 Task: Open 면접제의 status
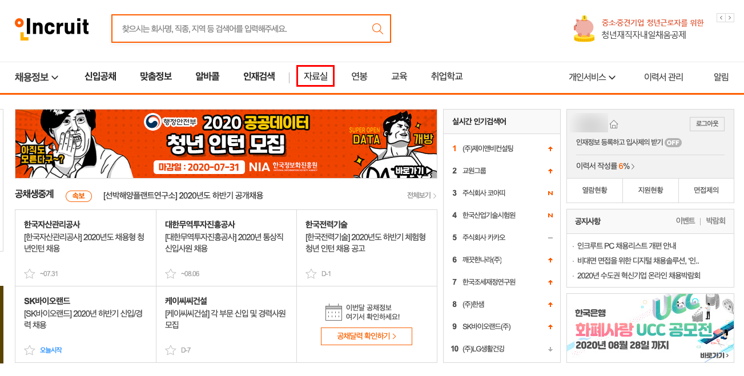click(x=706, y=191)
